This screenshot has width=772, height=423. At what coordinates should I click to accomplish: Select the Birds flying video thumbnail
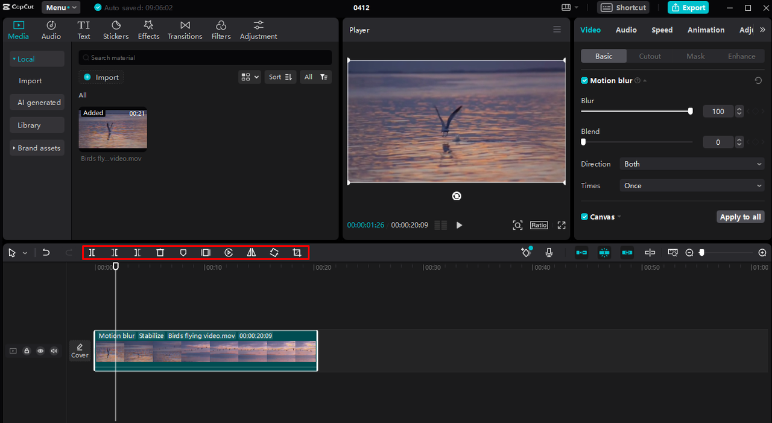point(113,128)
